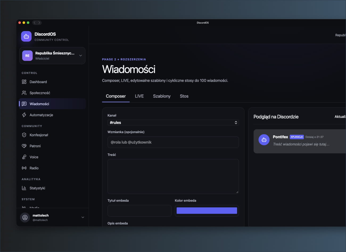The image size is (346, 252).
Task: Click the 'COMMUNITY CONTROL' subtitle
Action: tap(52, 40)
